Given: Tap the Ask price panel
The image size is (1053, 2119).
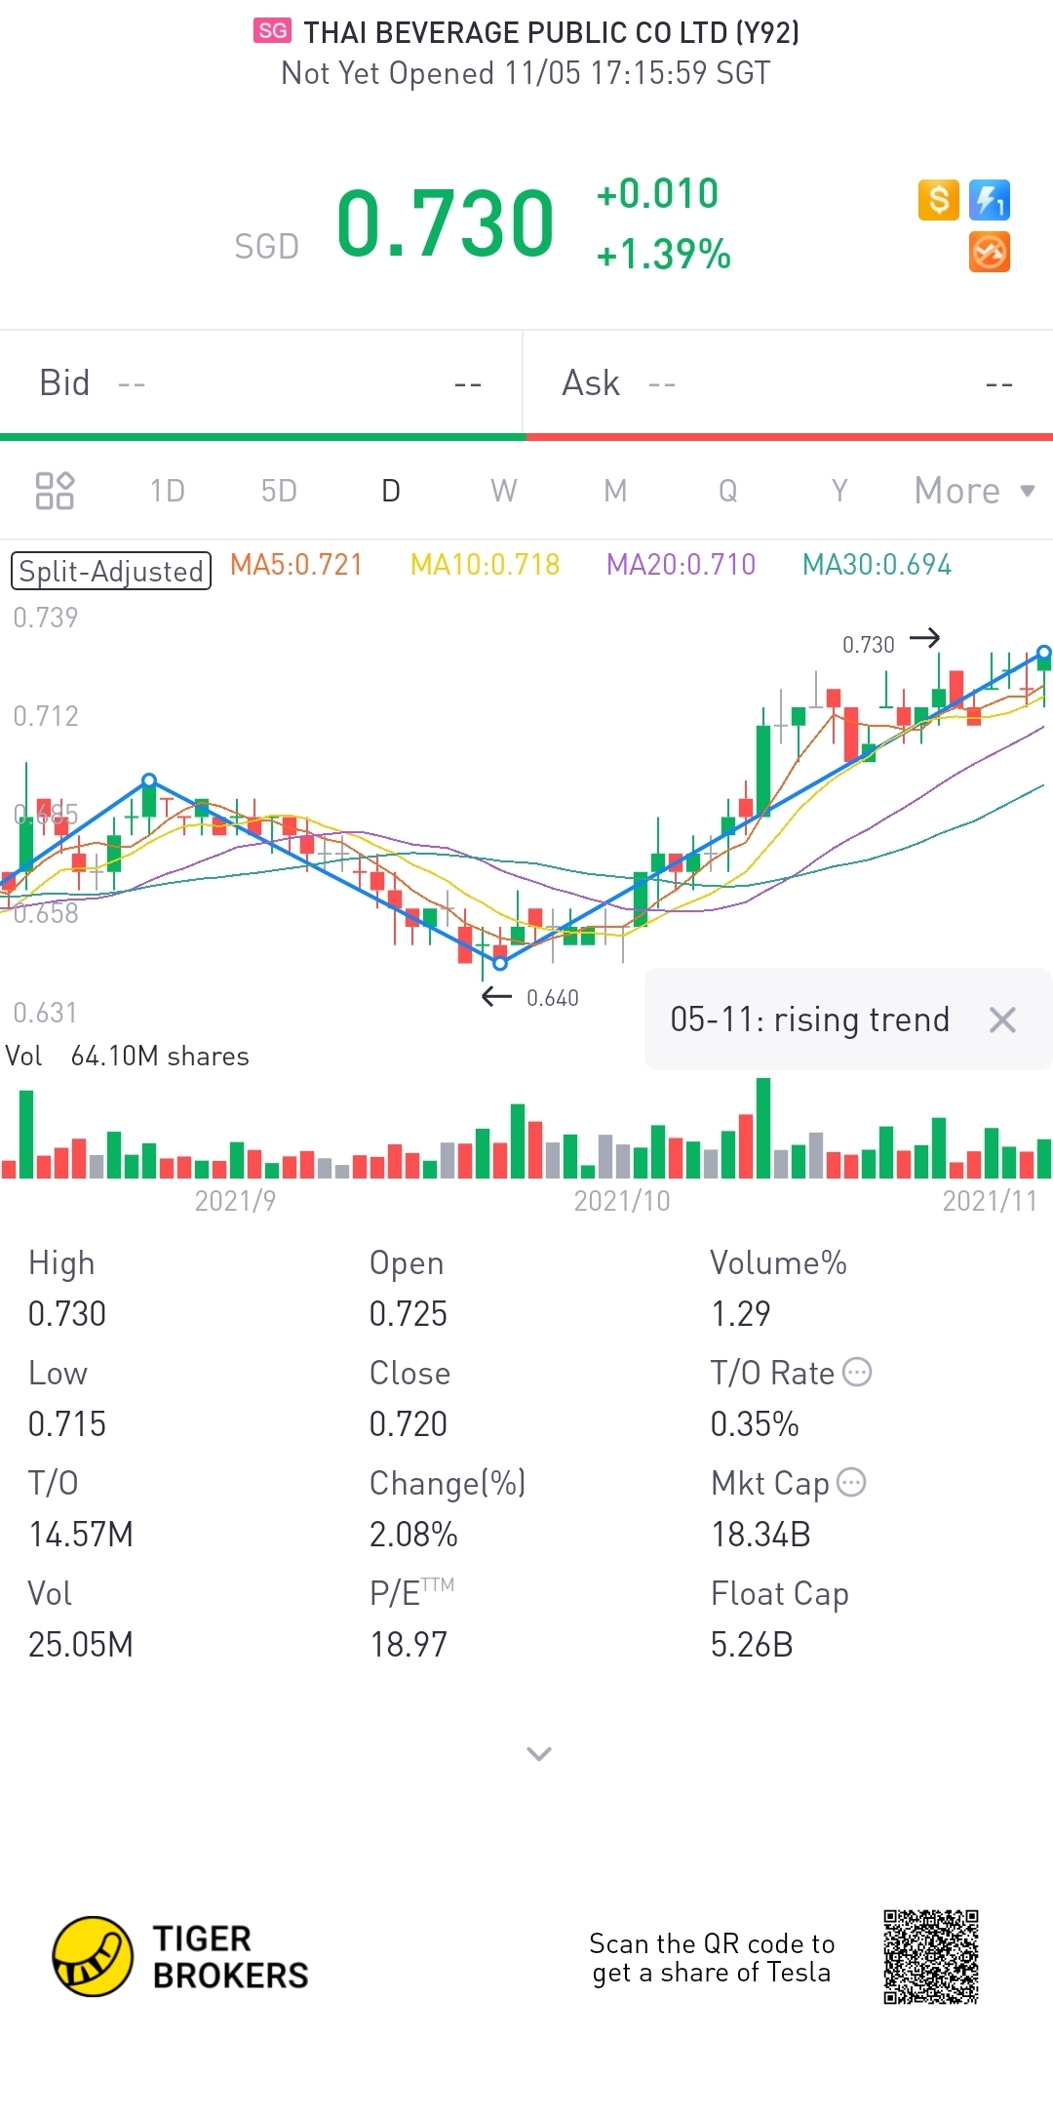Looking at the screenshot, I should [x=788, y=383].
